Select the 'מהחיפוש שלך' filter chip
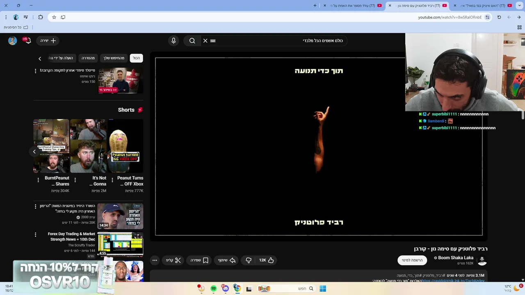 114,58
